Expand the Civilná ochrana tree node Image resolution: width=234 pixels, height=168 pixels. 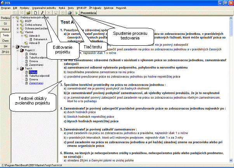click(18, 25)
